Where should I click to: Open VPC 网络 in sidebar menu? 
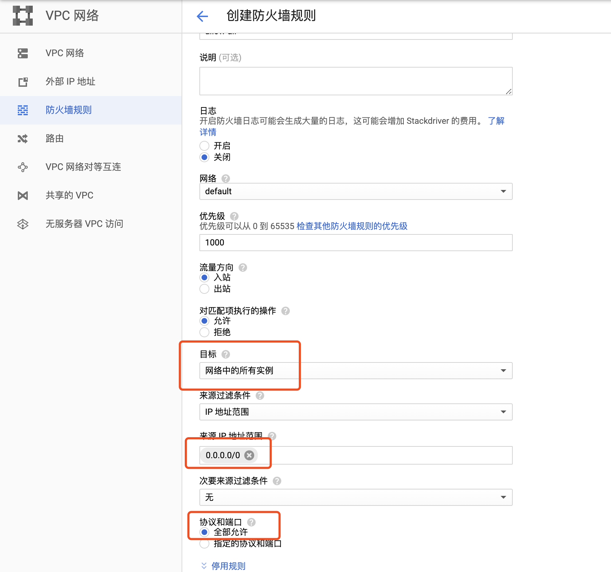[91, 53]
